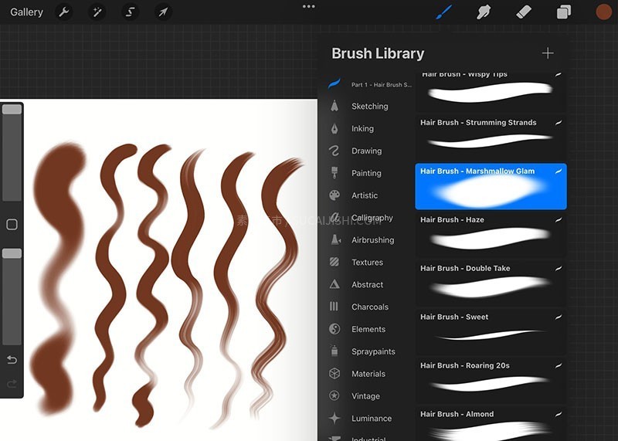Click the Elements yin-yang icon
This screenshot has height=441, width=618.
(x=334, y=329)
